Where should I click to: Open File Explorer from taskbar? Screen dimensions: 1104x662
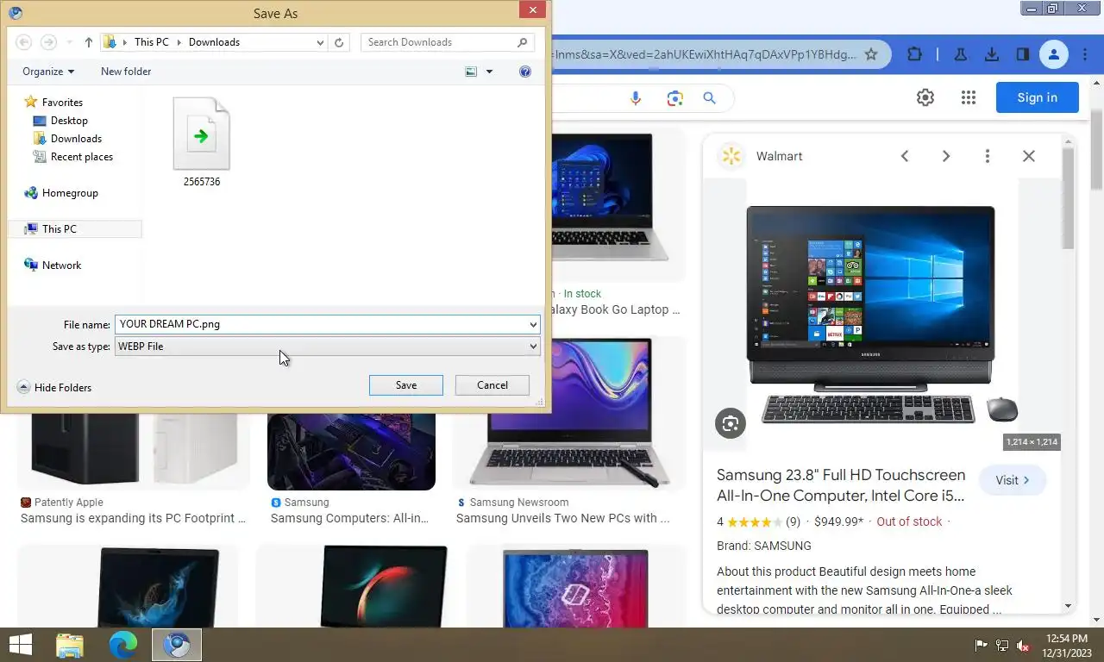pos(70,645)
